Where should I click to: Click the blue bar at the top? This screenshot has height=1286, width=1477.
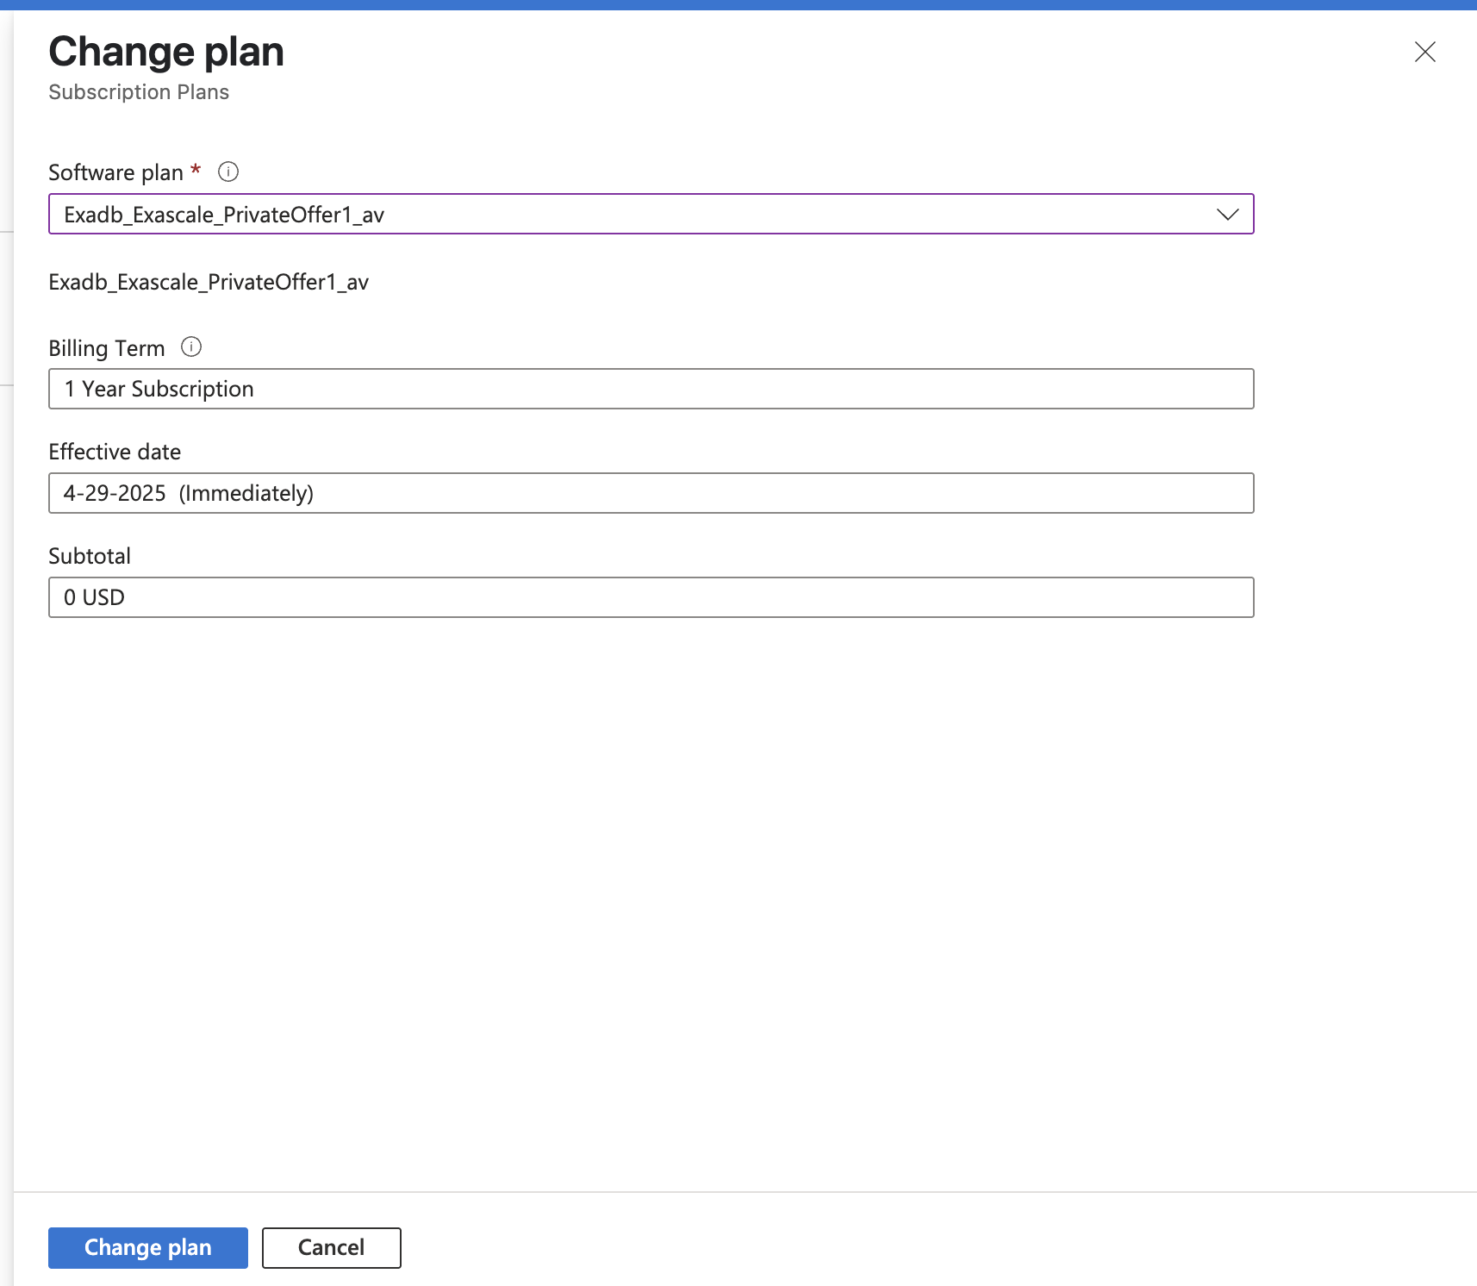738,4
